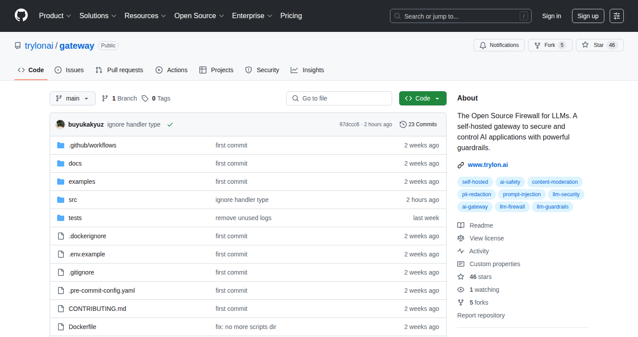View commit status green check mark

(x=170, y=124)
